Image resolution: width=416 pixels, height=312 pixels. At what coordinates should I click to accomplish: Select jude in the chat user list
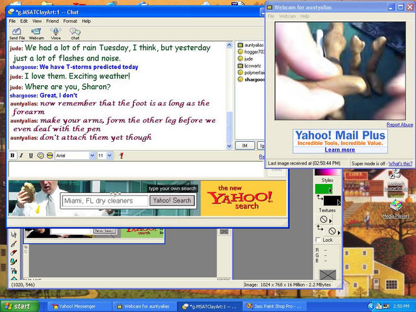246,58
